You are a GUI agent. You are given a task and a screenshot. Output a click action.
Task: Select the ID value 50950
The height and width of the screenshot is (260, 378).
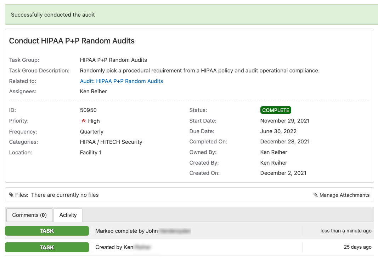[88, 110]
